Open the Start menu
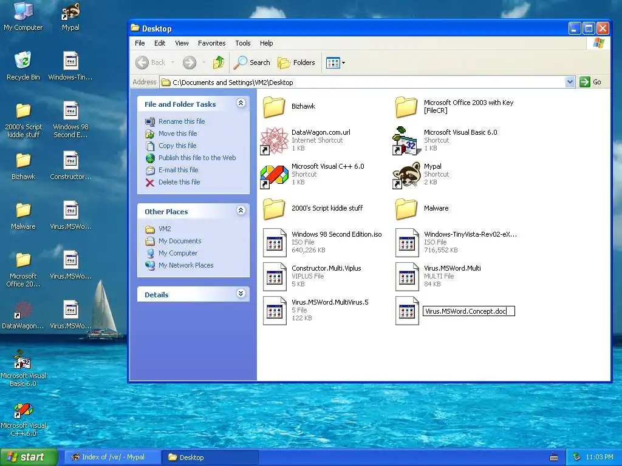Screen dimensions: 622x466 pos(29,457)
